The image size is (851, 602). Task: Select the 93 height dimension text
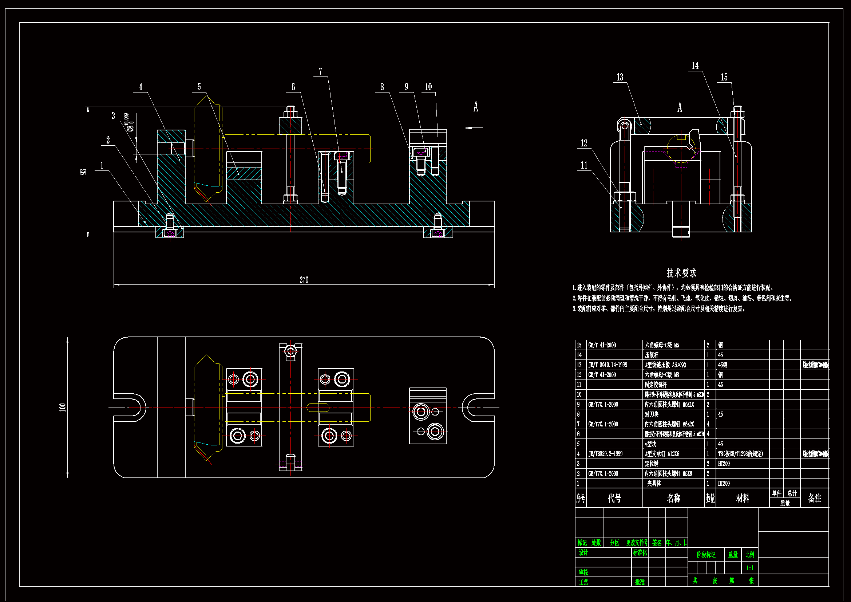pos(84,172)
